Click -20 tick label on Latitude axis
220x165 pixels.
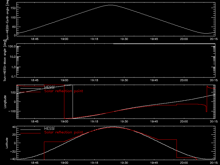click(x=13, y=152)
